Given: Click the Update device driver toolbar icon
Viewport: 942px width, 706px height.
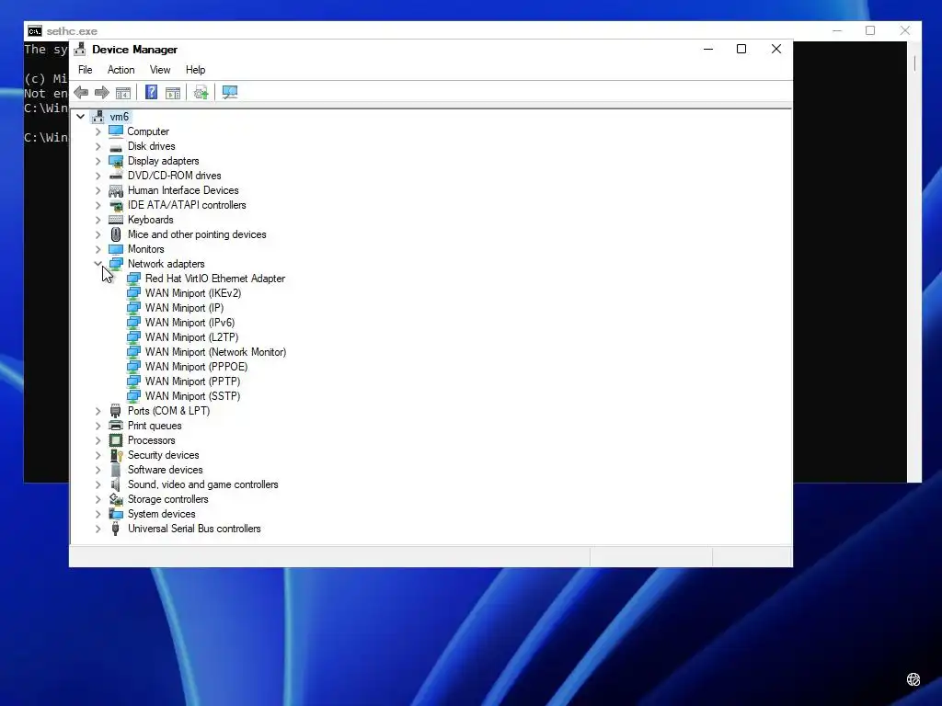Looking at the screenshot, I should pos(201,93).
